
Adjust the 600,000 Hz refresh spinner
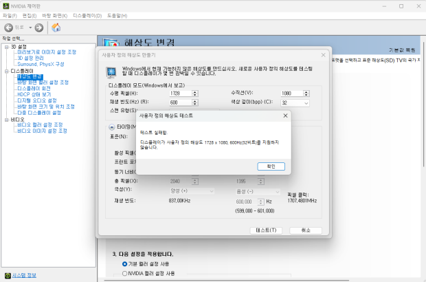click(x=261, y=202)
